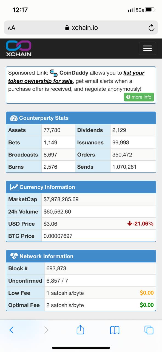Show open tabs with tabs icon
Viewport: 162px width, 352px height.
click(149, 330)
